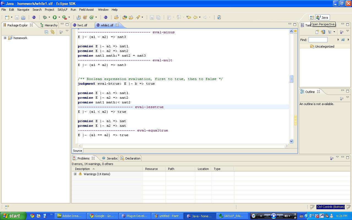This screenshot has width=352, height=220.
Task: Click the Print icon in toolbar
Action: [x=23, y=17]
